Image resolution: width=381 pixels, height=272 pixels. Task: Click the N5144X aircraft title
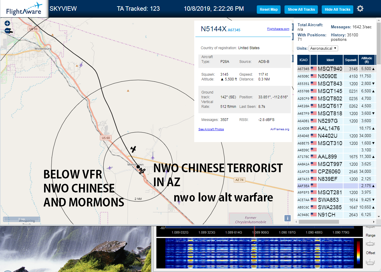point(214,29)
